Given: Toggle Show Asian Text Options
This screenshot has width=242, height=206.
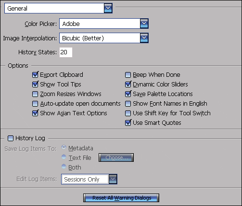Looking at the screenshot, I should point(35,113).
